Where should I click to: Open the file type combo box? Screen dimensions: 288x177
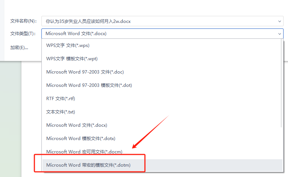click(x=162, y=34)
